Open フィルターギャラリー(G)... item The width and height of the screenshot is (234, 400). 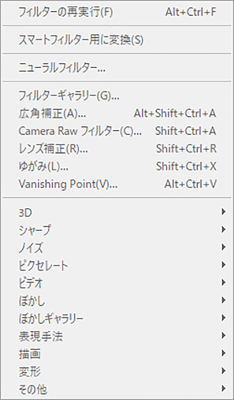69,96
